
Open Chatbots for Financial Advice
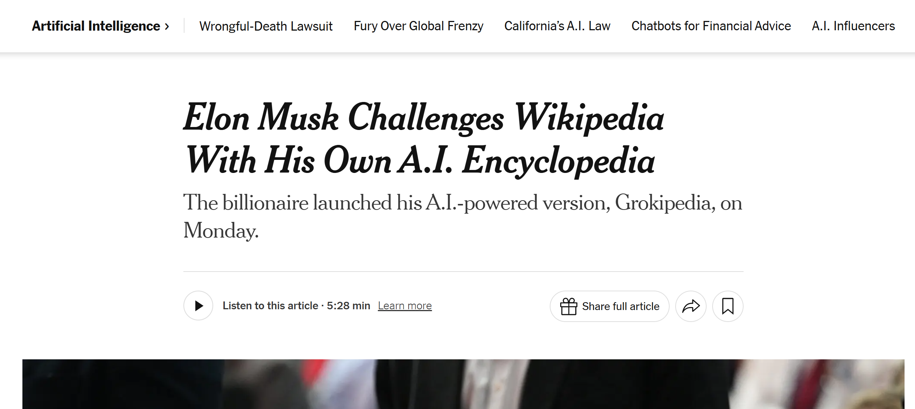(711, 26)
